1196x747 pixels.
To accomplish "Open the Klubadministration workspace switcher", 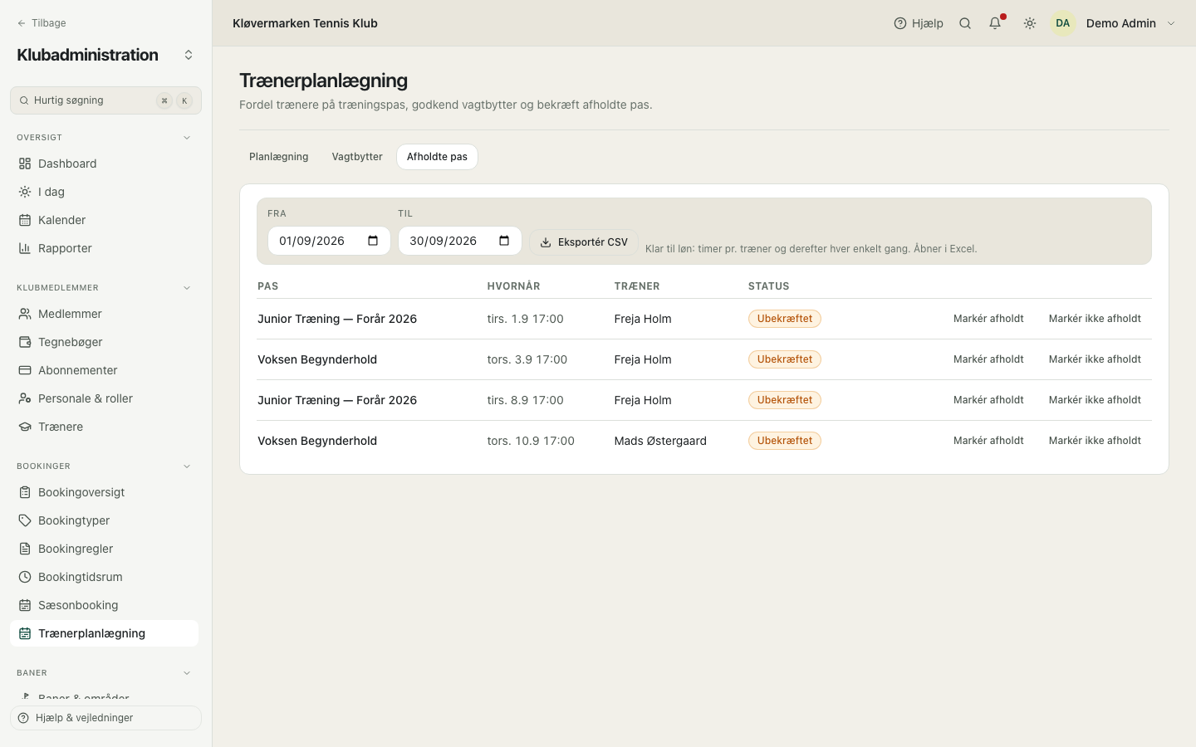I will pyautogui.click(x=189, y=55).
